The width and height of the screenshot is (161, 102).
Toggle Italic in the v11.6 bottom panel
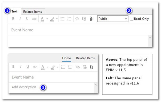(x=21, y=67)
